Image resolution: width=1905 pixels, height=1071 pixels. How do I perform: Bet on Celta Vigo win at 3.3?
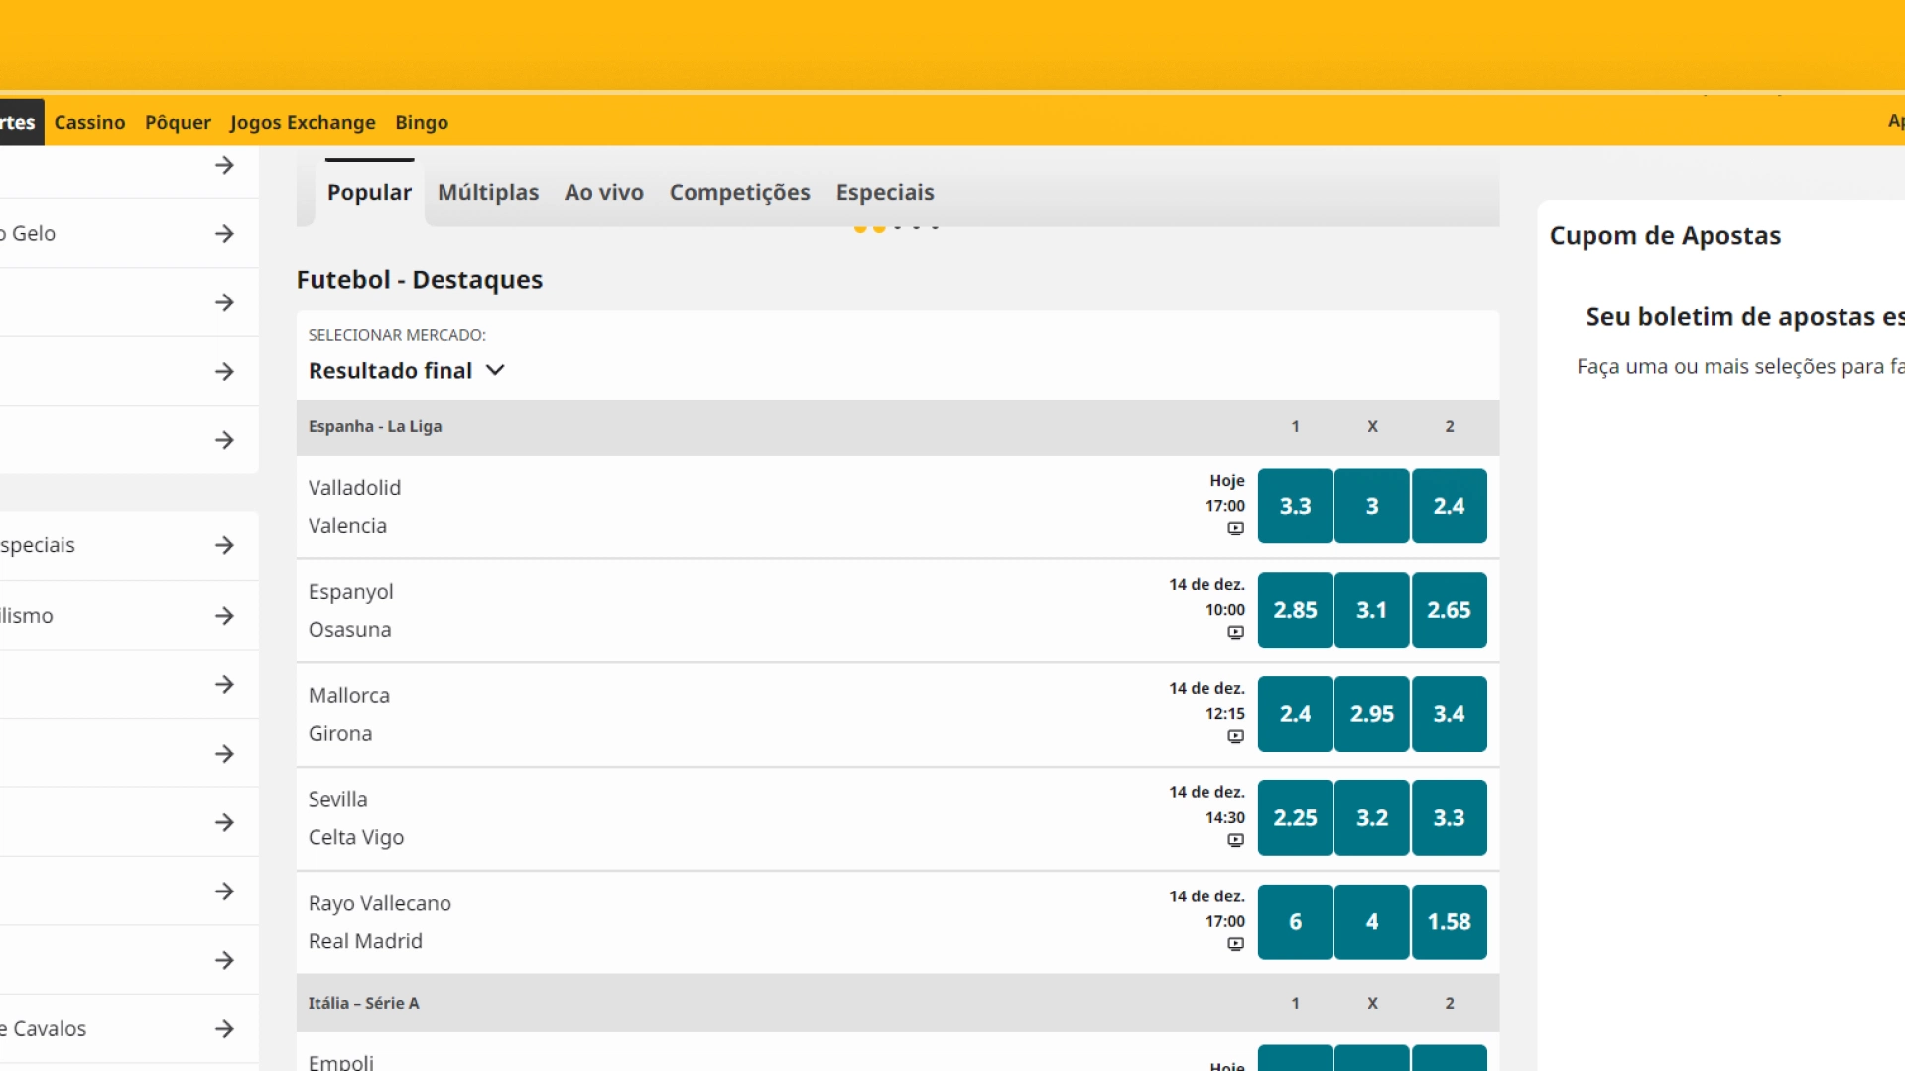tap(1449, 818)
